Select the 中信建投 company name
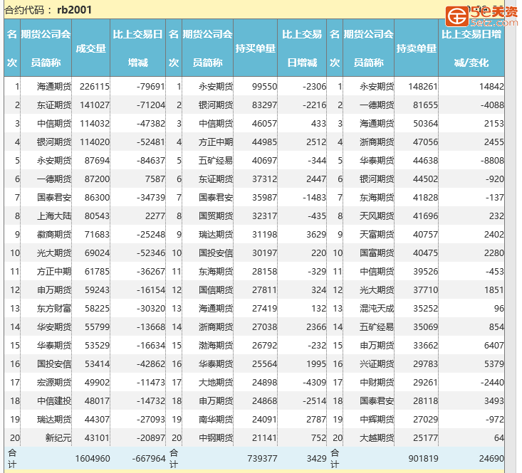Screen dimensions: 522x473 (54, 401)
